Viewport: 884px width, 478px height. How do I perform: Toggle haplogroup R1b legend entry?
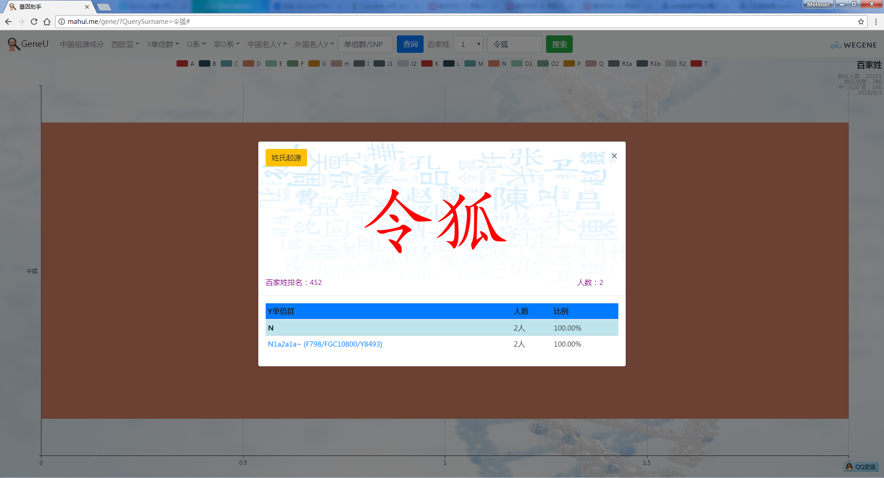649,63
